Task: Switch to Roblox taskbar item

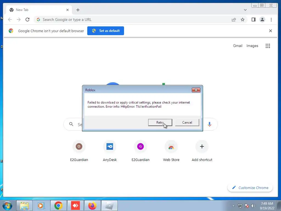Action: (x=109, y=206)
